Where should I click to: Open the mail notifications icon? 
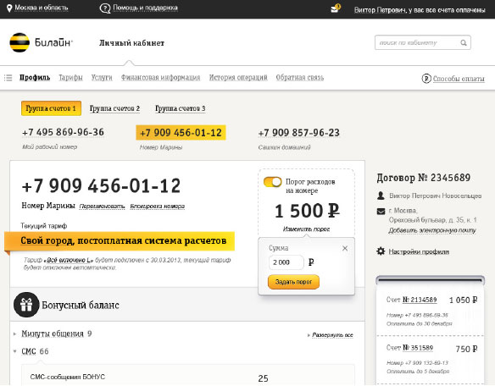(x=336, y=8)
